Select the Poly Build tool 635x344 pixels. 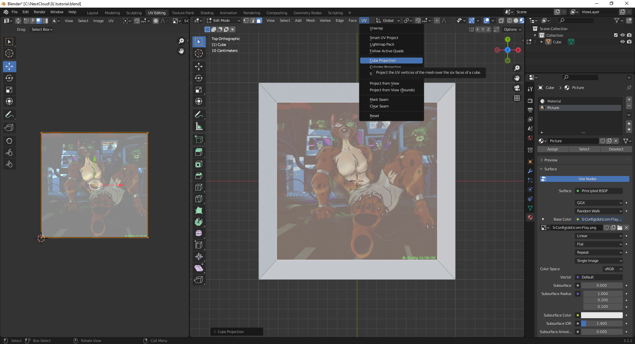click(199, 210)
